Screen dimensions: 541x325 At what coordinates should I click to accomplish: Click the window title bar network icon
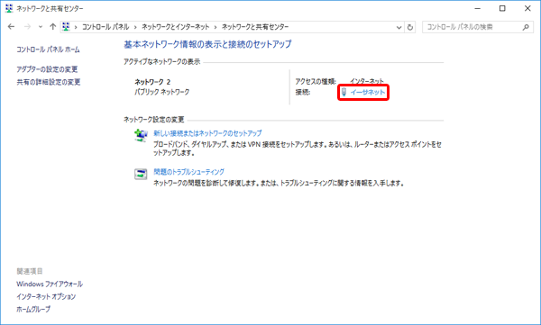tap(9, 8)
